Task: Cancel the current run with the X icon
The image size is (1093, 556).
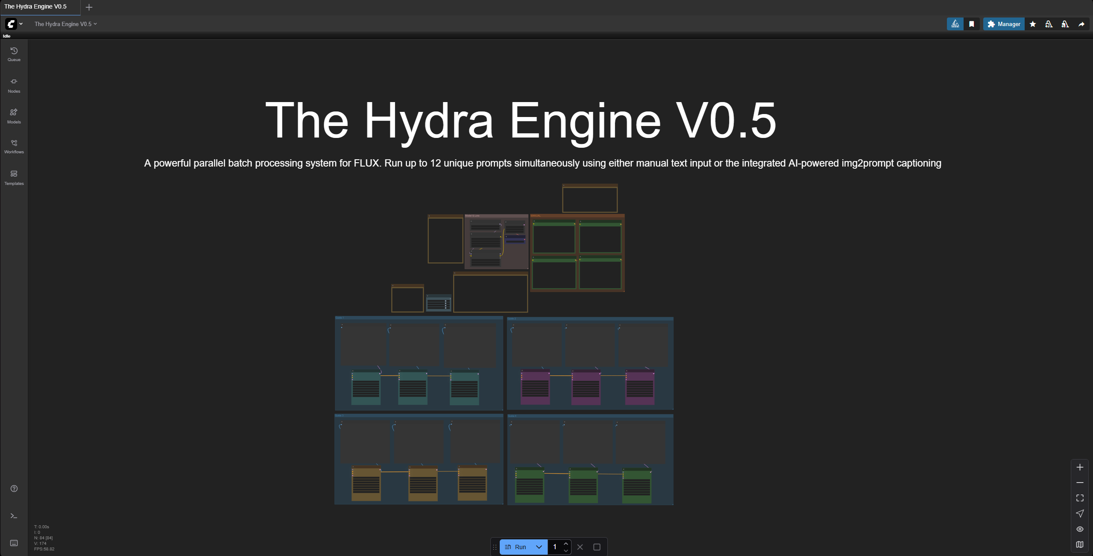Action: (x=580, y=547)
